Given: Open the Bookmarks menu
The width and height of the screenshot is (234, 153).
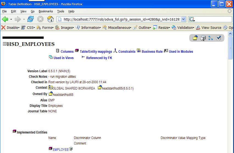Looking at the screenshot, I should (46, 11).
